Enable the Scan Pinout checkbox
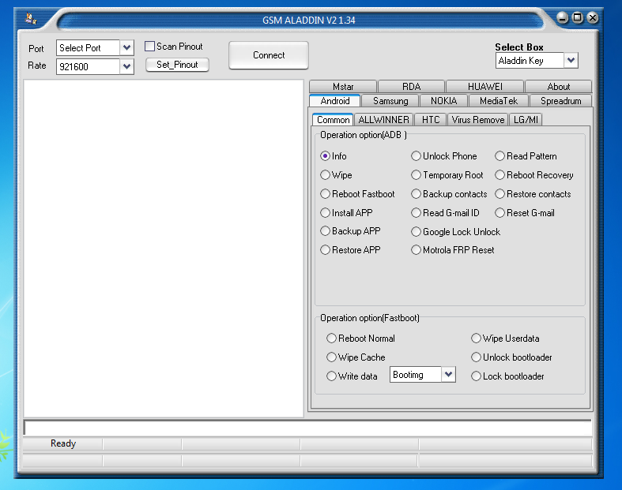Viewport: 622px width, 490px height. [x=149, y=47]
